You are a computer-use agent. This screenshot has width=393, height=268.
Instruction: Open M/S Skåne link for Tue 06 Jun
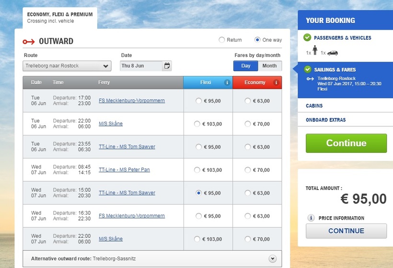(x=111, y=123)
